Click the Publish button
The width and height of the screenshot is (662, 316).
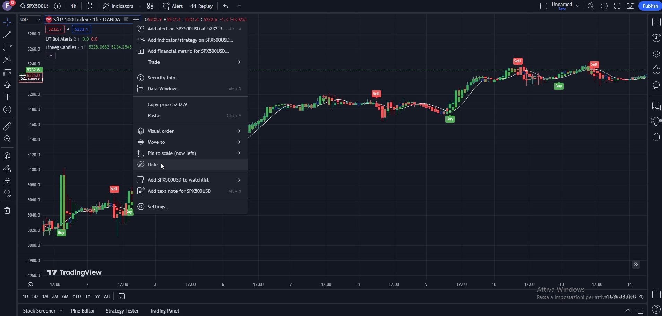tap(650, 6)
